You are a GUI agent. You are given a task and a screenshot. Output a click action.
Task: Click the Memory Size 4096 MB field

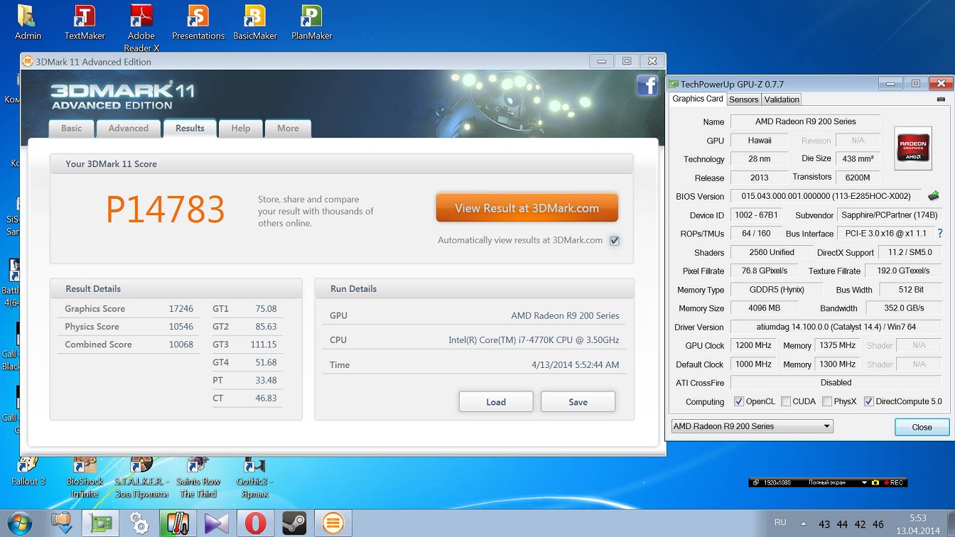pyautogui.click(x=764, y=308)
